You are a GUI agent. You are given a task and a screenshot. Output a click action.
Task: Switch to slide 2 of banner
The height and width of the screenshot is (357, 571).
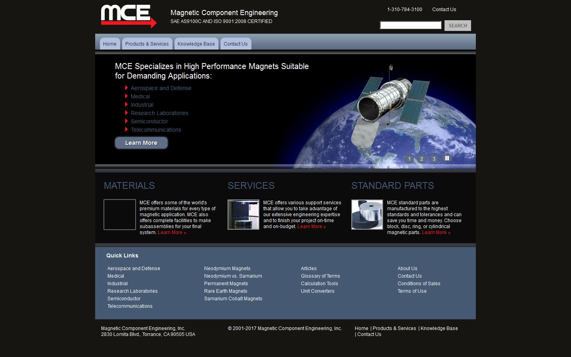click(422, 159)
